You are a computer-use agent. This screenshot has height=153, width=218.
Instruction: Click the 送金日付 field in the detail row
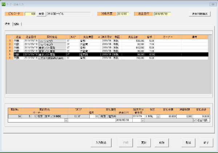coord(124,120)
